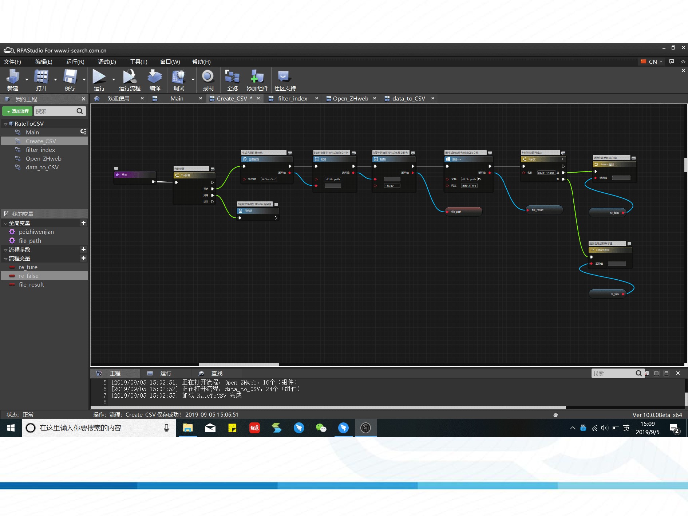Add a global variable with plus icon
Image resolution: width=688 pixels, height=516 pixels.
[x=83, y=223]
